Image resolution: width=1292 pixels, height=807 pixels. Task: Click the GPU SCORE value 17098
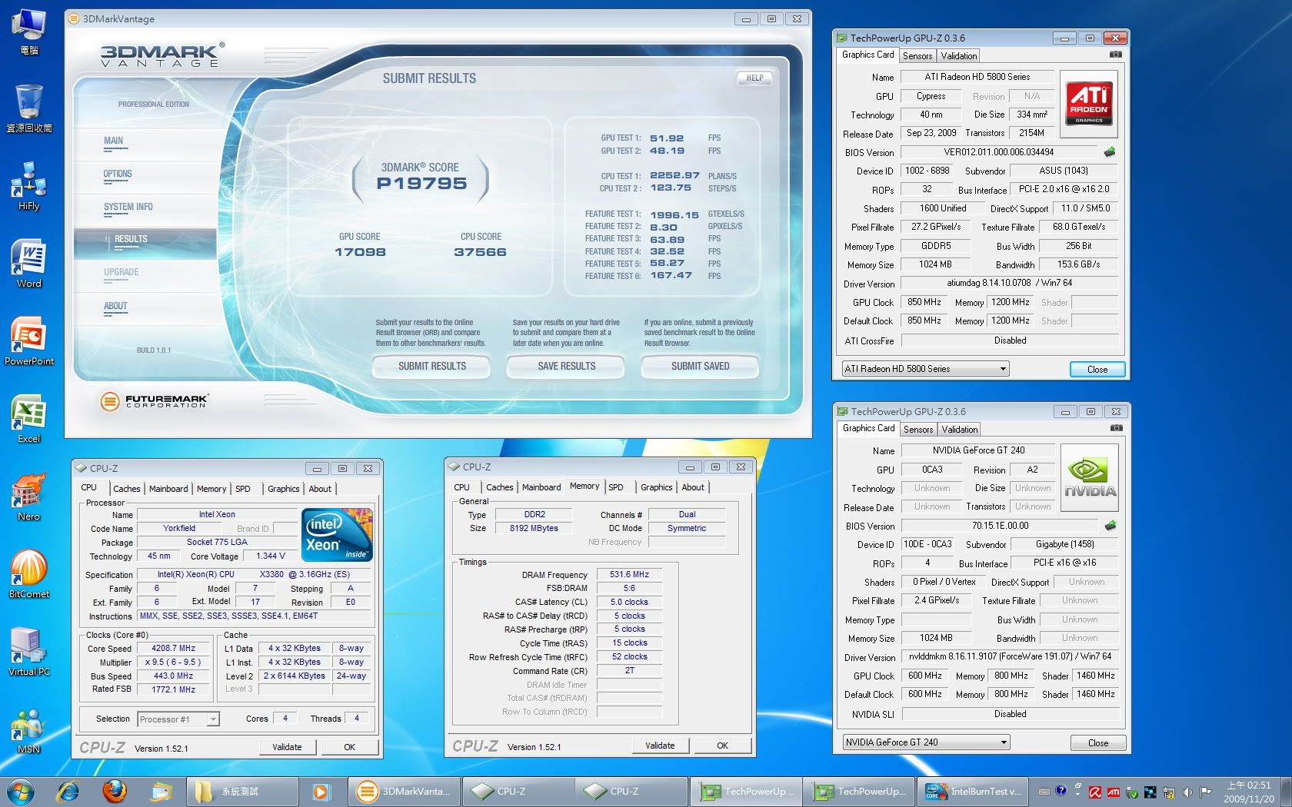(360, 252)
